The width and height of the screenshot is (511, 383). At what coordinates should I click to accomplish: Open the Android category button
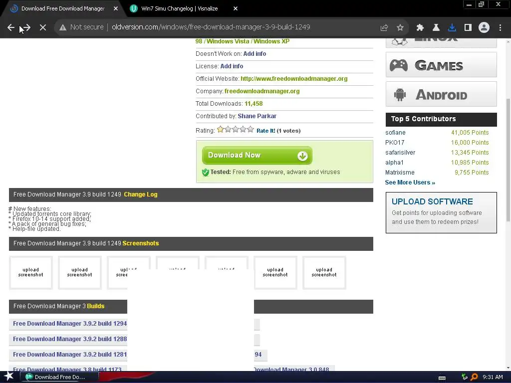tap(441, 94)
